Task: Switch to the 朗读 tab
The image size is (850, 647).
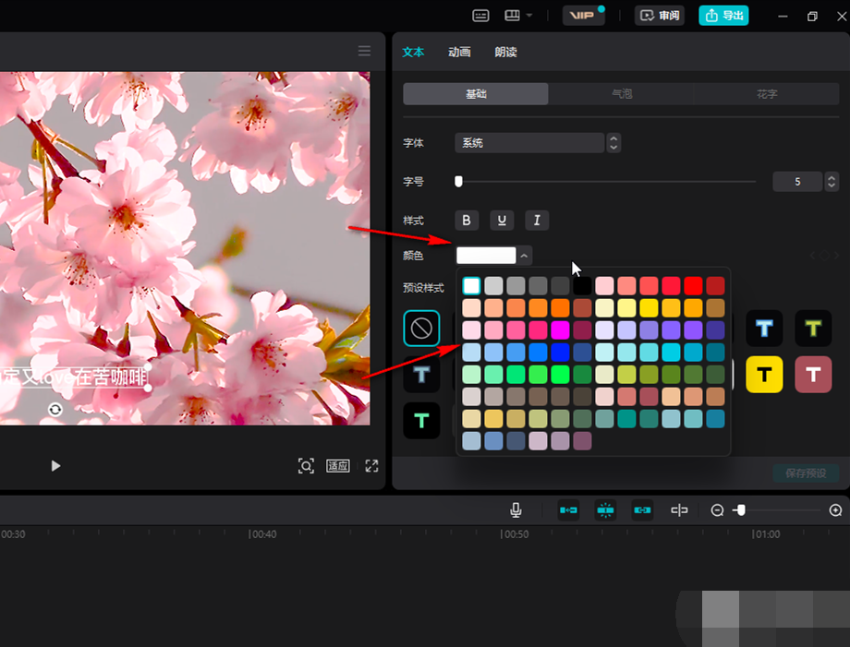Action: [505, 53]
